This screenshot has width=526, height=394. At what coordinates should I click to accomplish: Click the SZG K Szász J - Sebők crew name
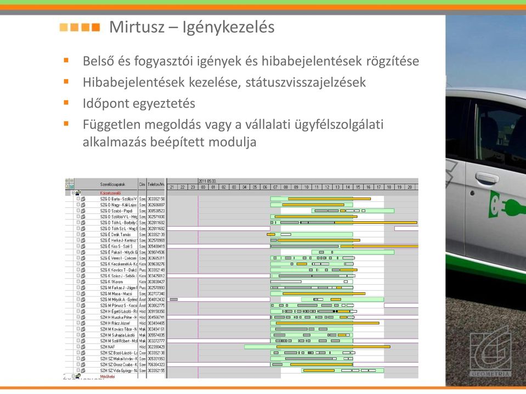(x=118, y=275)
